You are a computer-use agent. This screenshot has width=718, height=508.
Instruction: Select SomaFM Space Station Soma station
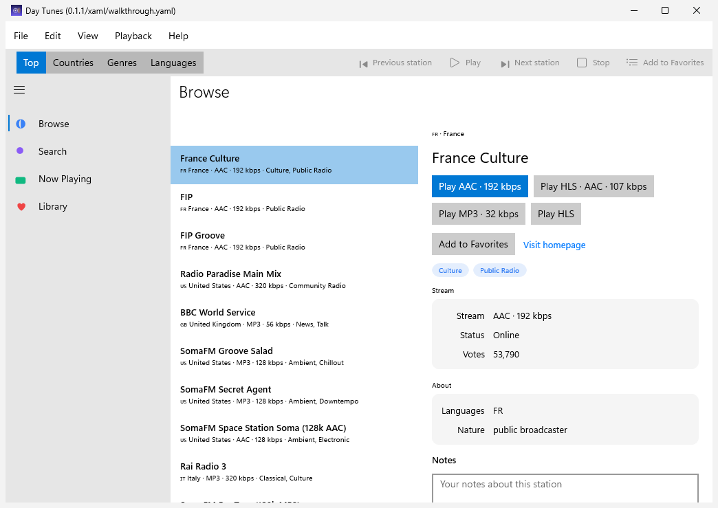[294, 434]
